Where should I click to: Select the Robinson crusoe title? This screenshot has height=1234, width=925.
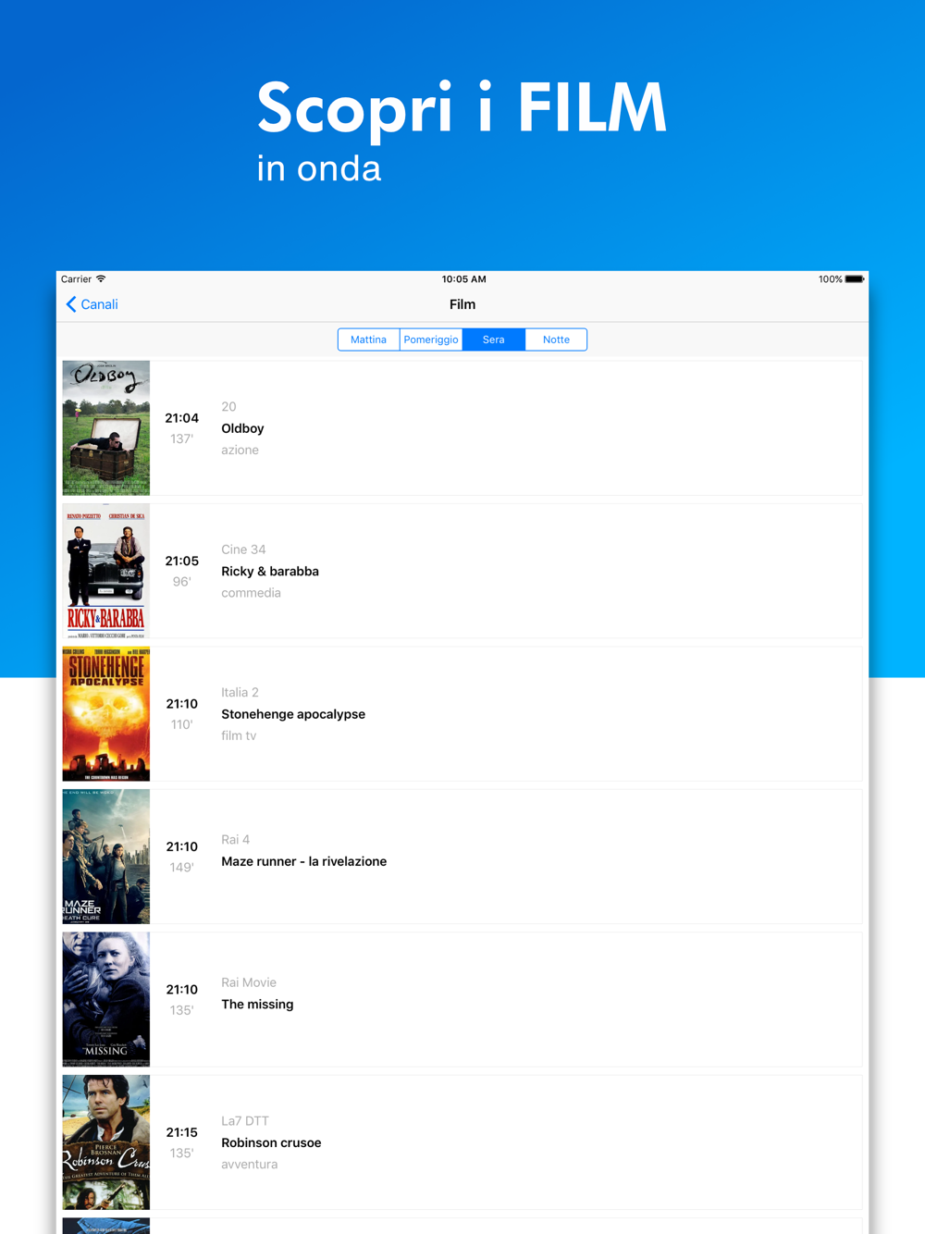click(271, 1142)
